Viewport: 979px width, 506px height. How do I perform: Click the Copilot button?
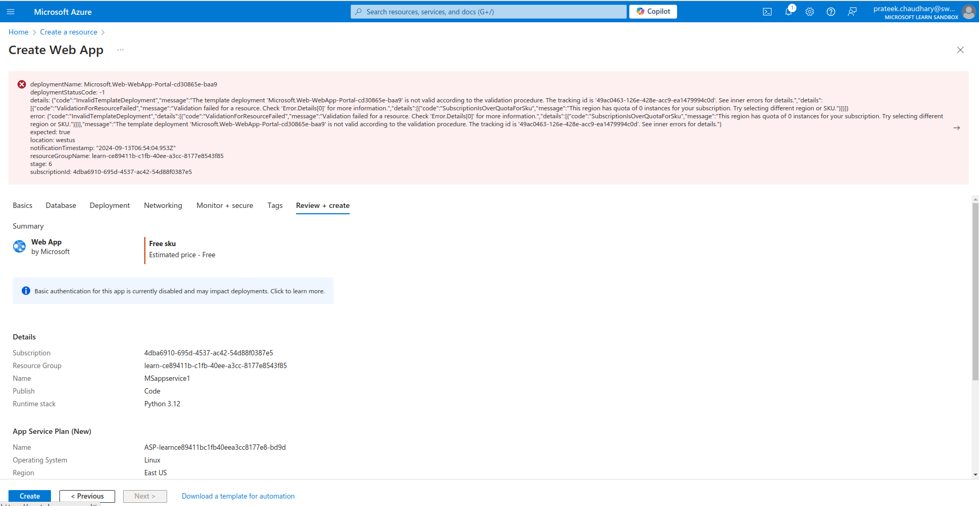pyautogui.click(x=653, y=12)
